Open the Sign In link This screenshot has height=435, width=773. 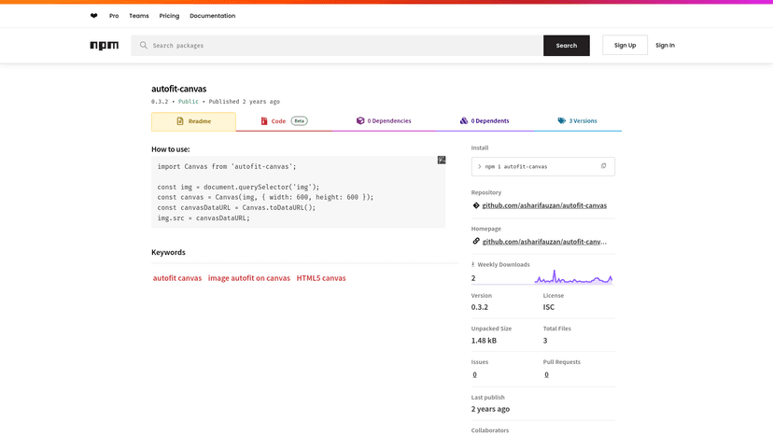tap(665, 45)
